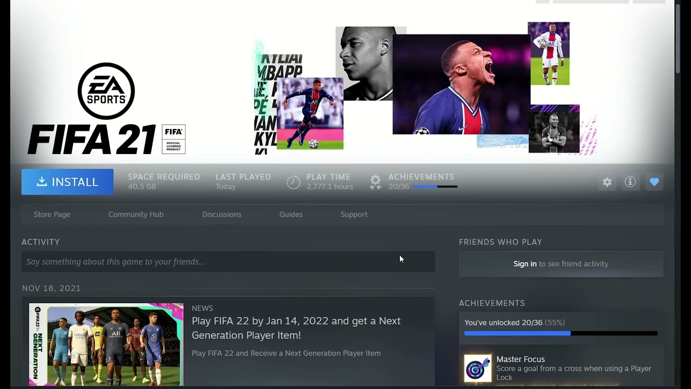Open the Store Page tab
The width and height of the screenshot is (691, 389).
(52, 214)
